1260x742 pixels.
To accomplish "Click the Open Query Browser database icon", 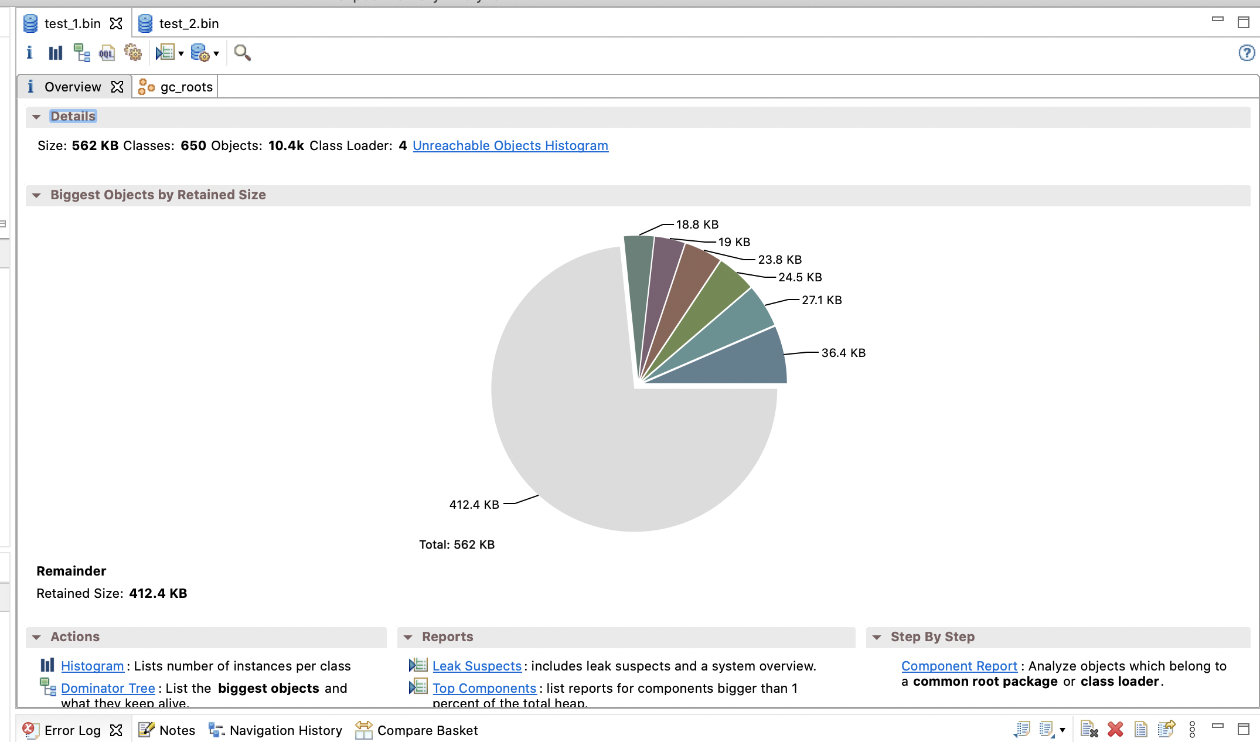I will pyautogui.click(x=200, y=53).
